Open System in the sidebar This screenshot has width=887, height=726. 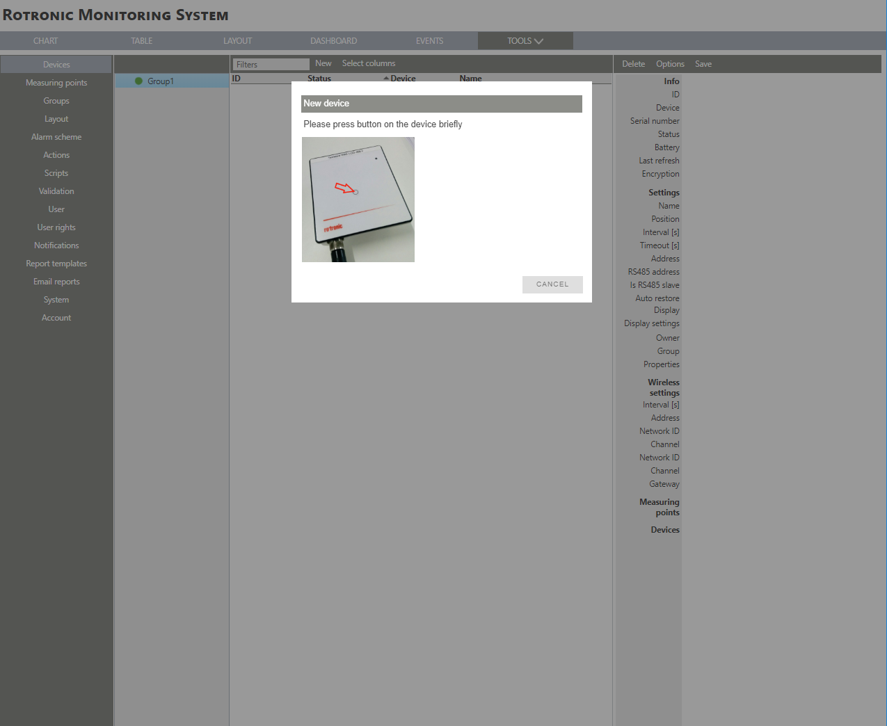click(56, 300)
